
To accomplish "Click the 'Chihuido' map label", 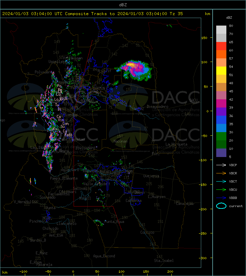I will coord(50,228).
